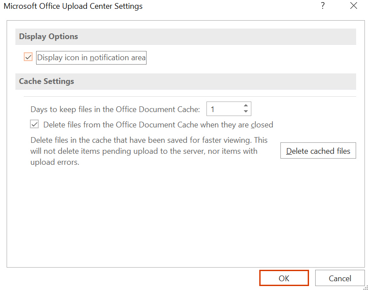Click the dialog title 'Microsoft Office Upload Center Settings'
Image resolution: width=368 pixels, height=290 pixels.
(x=73, y=6)
